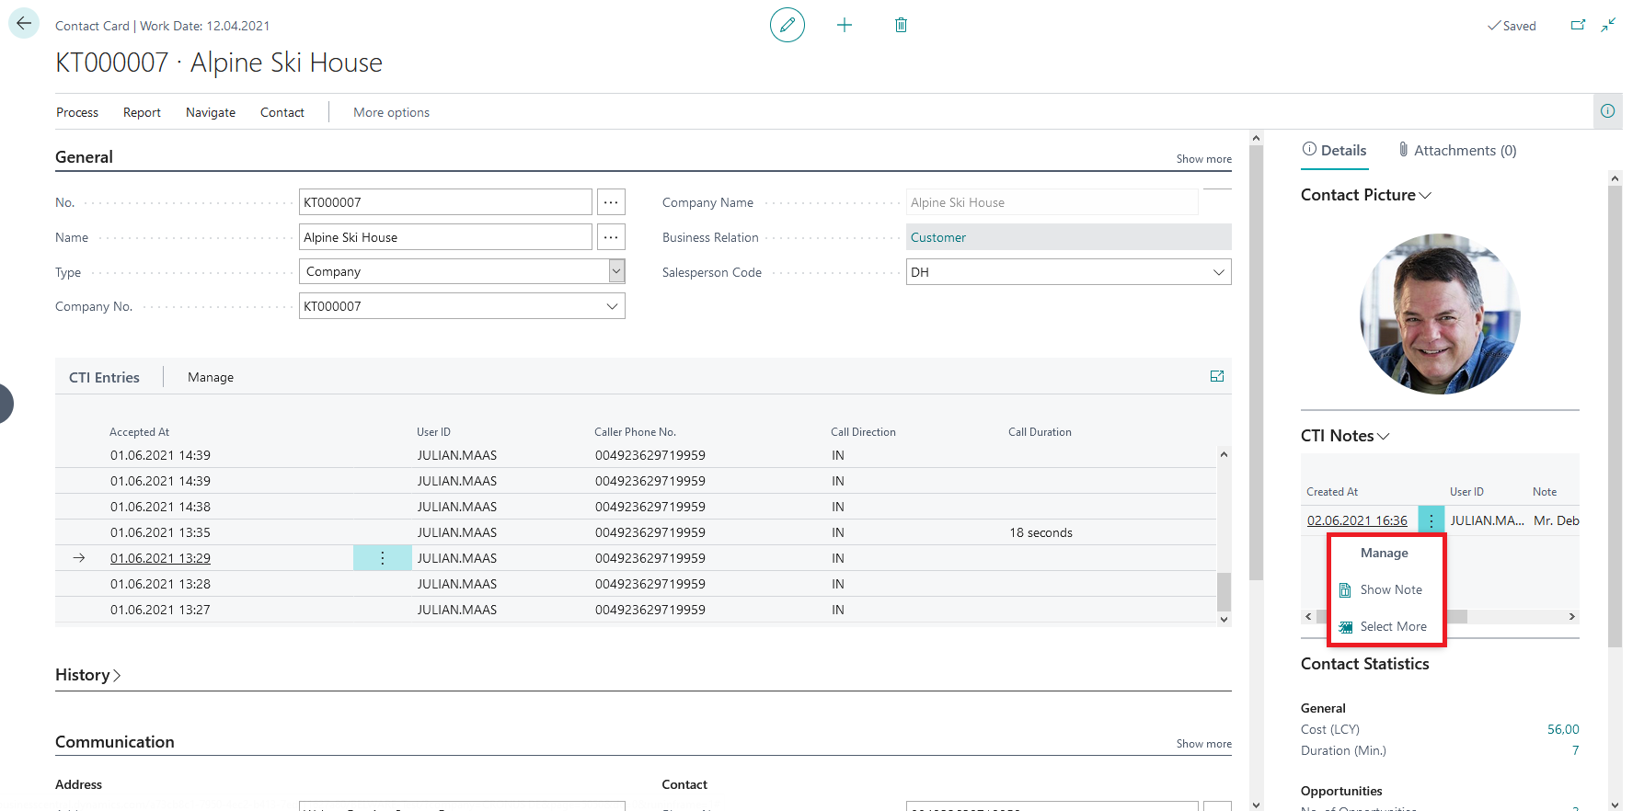Image resolution: width=1644 pixels, height=811 pixels.
Task: Open the Contact menu
Action: point(282,112)
